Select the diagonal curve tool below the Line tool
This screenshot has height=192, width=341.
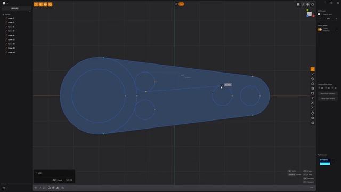tap(313, 74)
